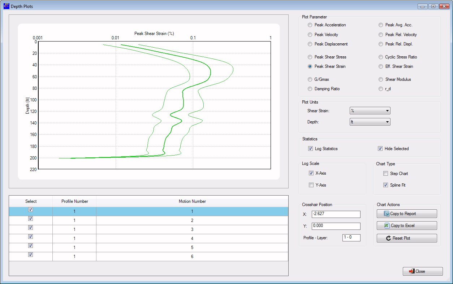Click the Motion Number column header

(x=192, y=201)
